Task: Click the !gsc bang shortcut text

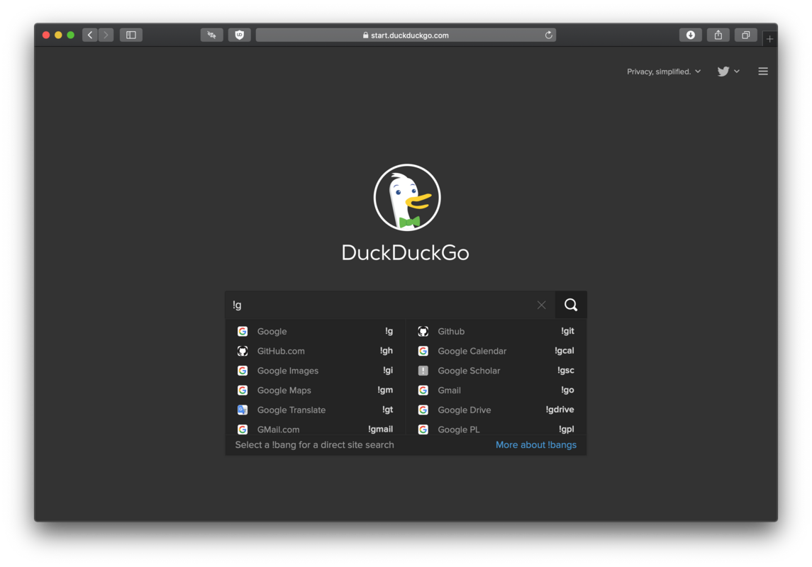Action: point(566,371)
